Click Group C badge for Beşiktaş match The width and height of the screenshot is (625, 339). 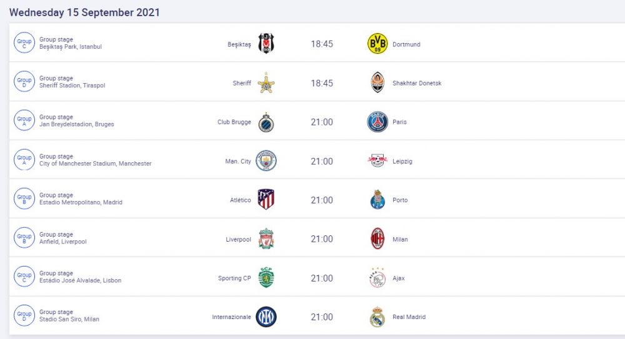[24, 43]
